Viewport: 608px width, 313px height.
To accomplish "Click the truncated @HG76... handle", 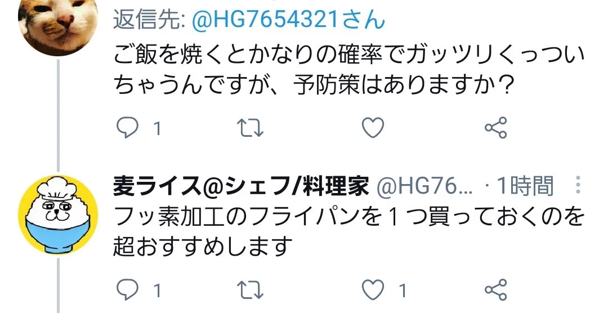I will (x=424, y=186).
